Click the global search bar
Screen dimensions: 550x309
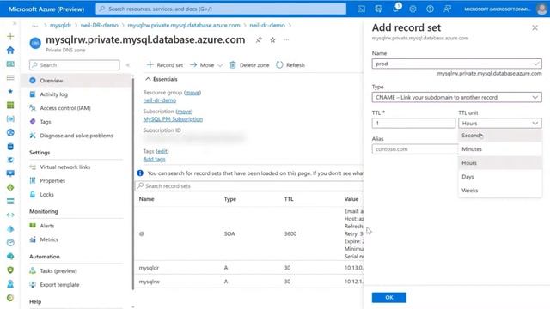[221, 9]
